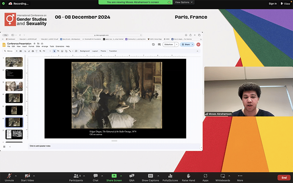The width and height of the screenshot is (293, 183).
Task: Click the Layout button
Action: pos(95,51)
